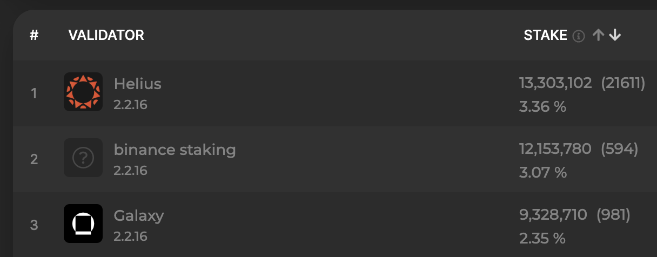Open the Helius validator name link

point(138,84)
